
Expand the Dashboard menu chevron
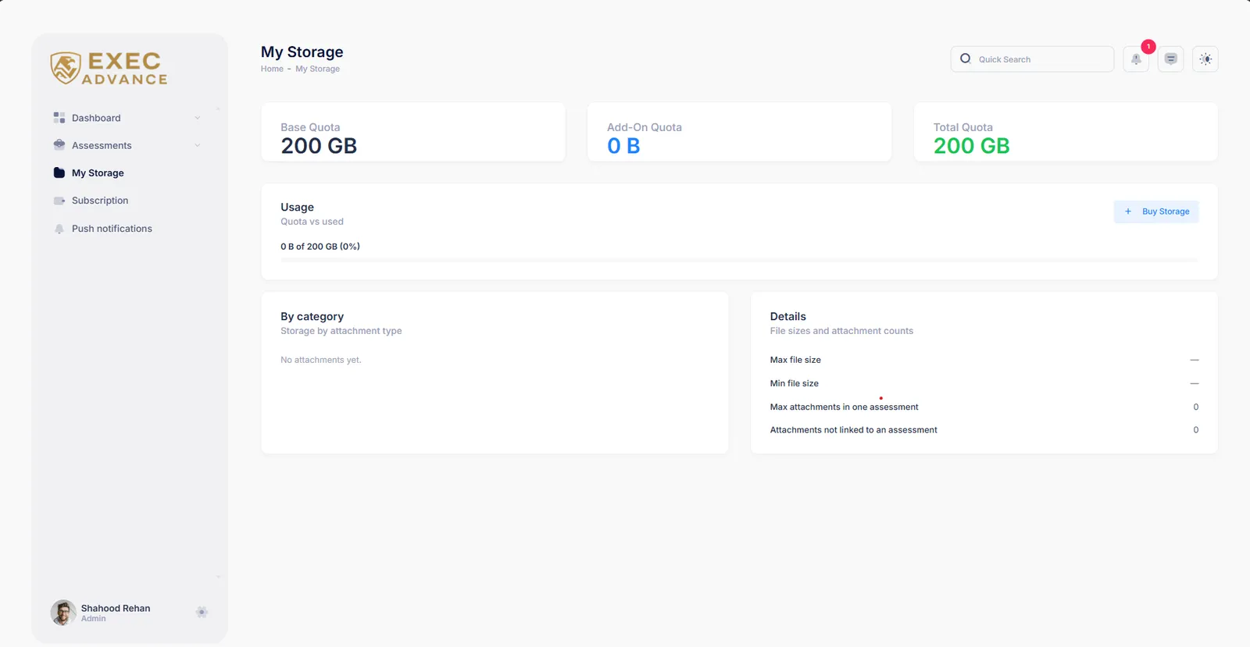(x=198, y=118)
